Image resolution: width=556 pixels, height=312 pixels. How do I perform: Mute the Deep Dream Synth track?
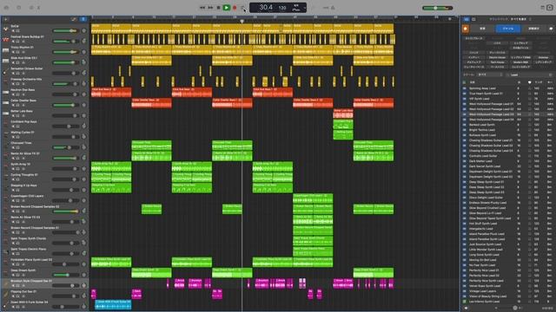[13, 276]
